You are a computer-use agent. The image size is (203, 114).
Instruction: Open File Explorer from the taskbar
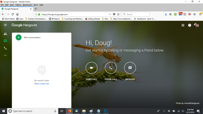tap(84, 111)
